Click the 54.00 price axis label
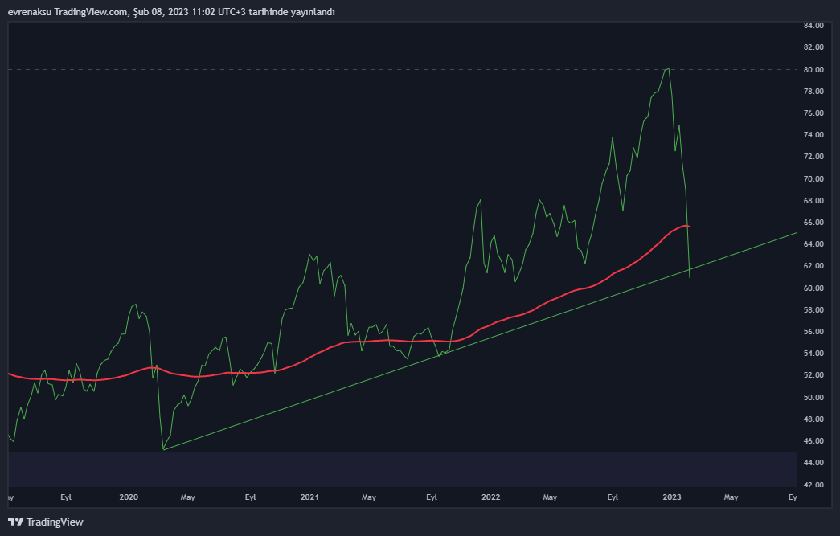Image resolution: width=840 pixels, height=536 pixels. click(813, 353)
